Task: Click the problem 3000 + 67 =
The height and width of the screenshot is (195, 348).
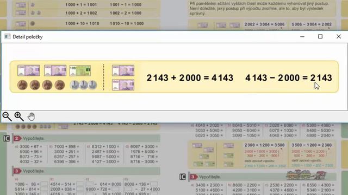Action: 30,147
